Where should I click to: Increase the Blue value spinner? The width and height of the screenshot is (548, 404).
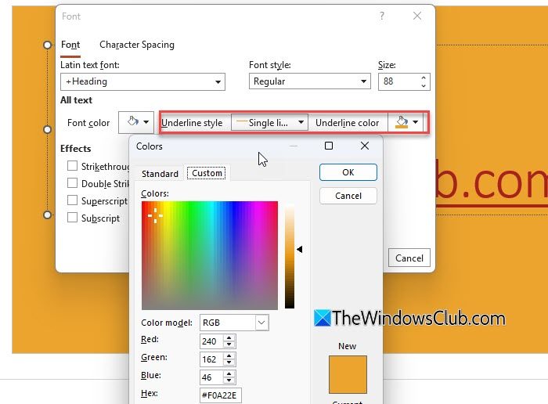[229, 374]
